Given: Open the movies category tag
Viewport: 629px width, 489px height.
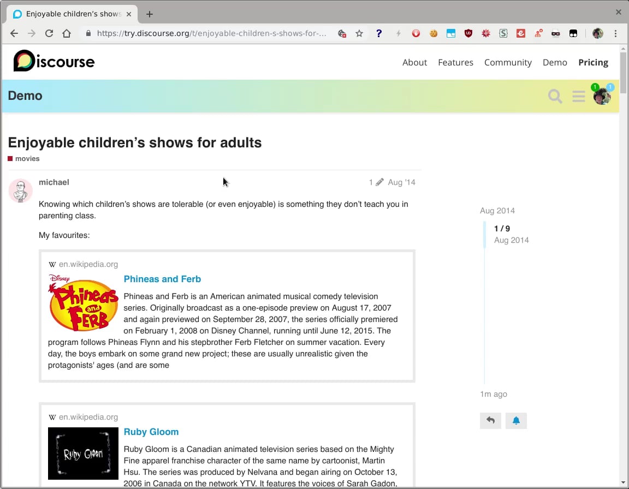Looking at the screenshot, I should (x=23, y=159).
